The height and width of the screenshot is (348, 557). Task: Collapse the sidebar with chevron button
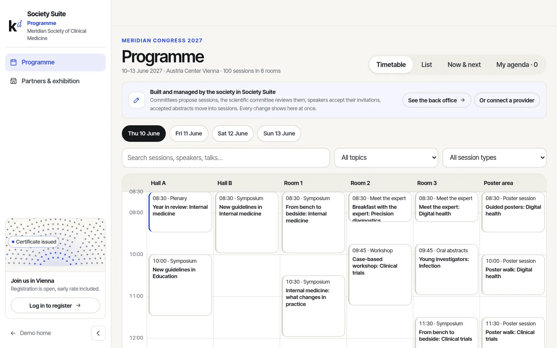tap(98, 333)
